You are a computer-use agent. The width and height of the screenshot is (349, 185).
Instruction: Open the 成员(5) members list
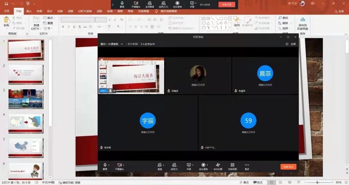tap(174, 165)
